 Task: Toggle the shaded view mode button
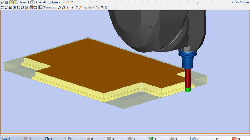[x=31, y=7]
